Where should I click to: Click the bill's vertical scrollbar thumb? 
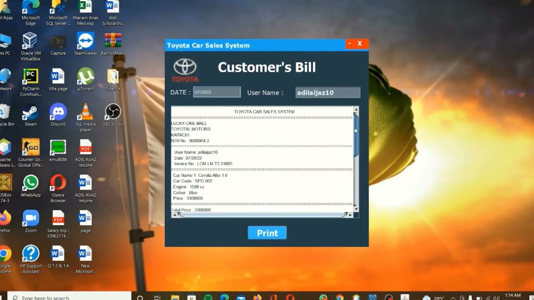[356, 135]
